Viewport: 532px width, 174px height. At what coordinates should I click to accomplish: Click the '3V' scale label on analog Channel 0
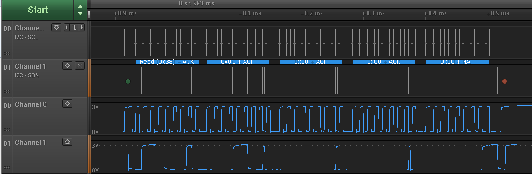95,107
